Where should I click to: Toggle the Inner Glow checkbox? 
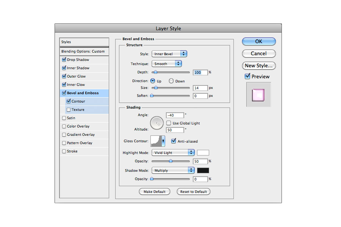[x=64, y=84]
